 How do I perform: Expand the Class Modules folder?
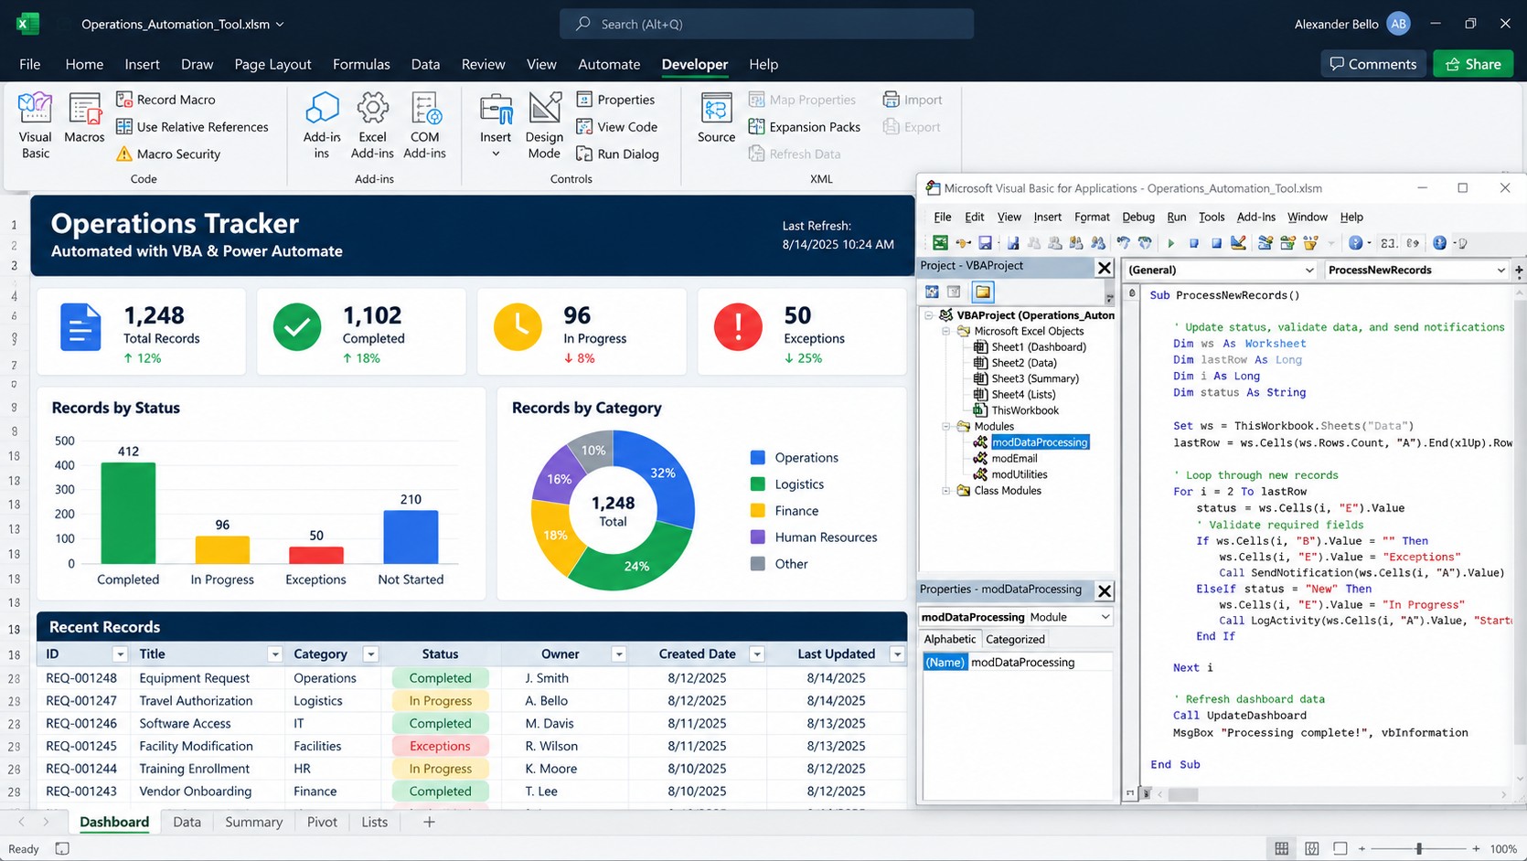tap(946, 491)
